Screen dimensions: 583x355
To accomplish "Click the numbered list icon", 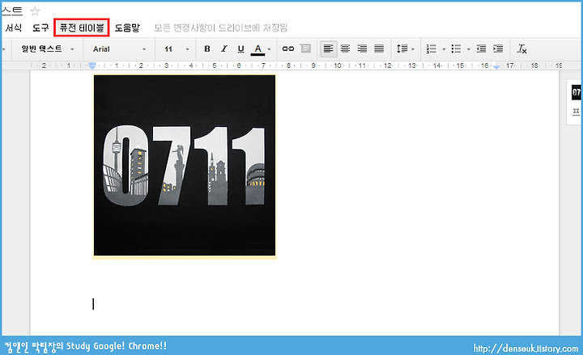I will coord(432,49).
